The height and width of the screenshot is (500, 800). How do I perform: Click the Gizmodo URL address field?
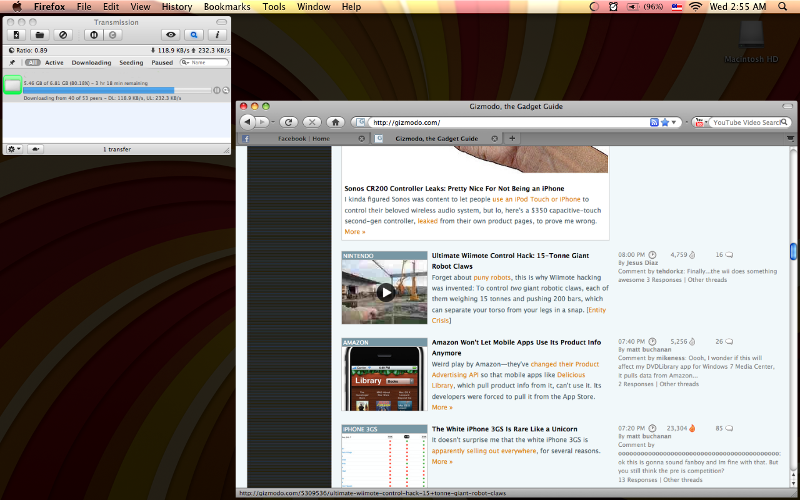pos(509,122)
